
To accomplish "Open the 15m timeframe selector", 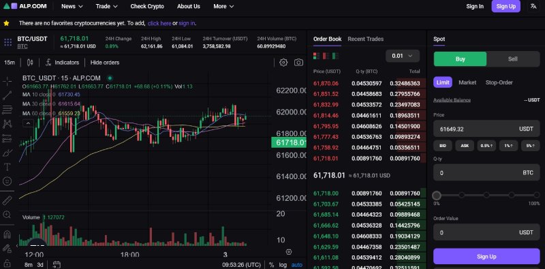I will point(10,63).
